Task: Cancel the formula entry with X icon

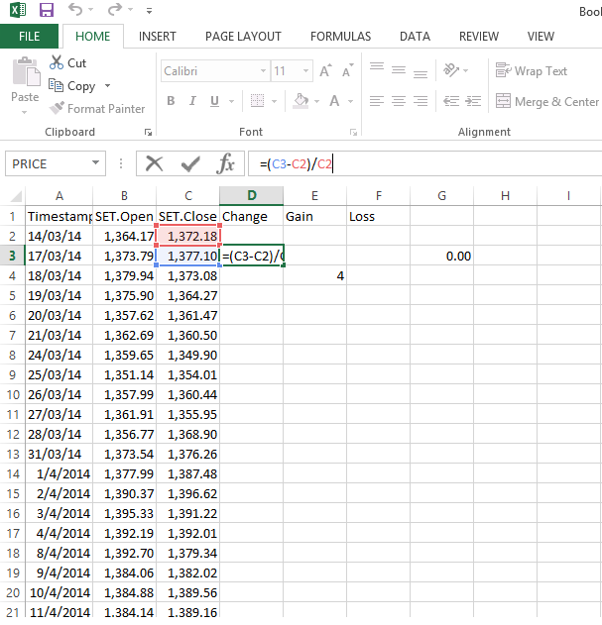Action: [x=154, y=164]
